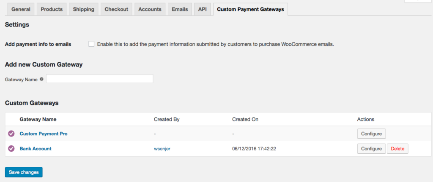Switch to the Products tab

click(x=51, y=9)
